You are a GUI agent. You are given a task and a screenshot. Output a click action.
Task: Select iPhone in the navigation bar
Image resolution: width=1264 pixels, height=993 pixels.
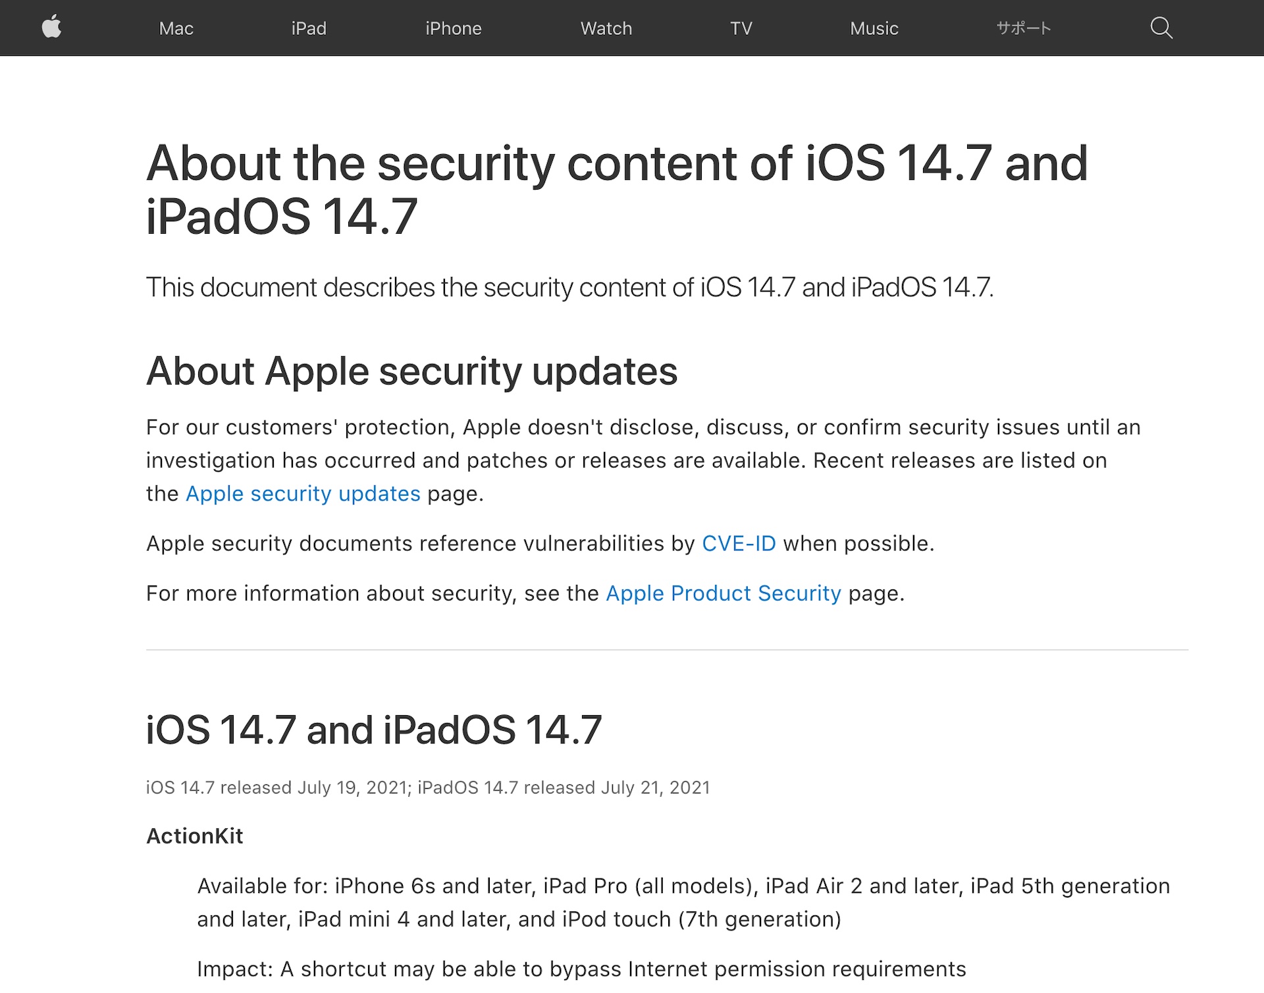(453, 28)
